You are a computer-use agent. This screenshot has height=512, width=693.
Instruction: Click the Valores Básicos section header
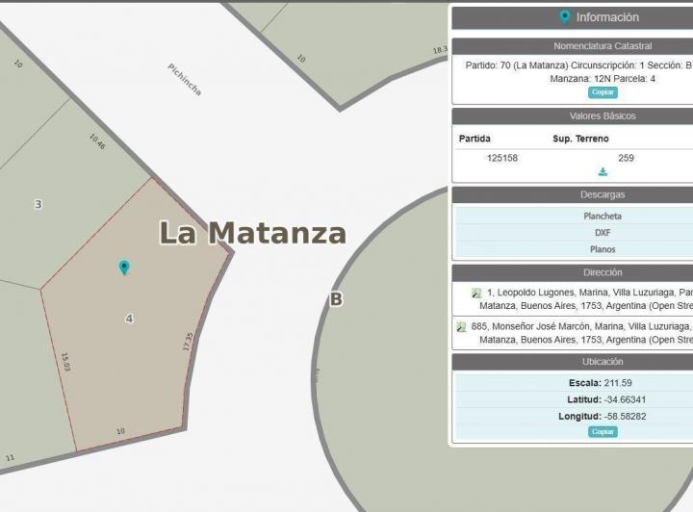click(603, 116)
